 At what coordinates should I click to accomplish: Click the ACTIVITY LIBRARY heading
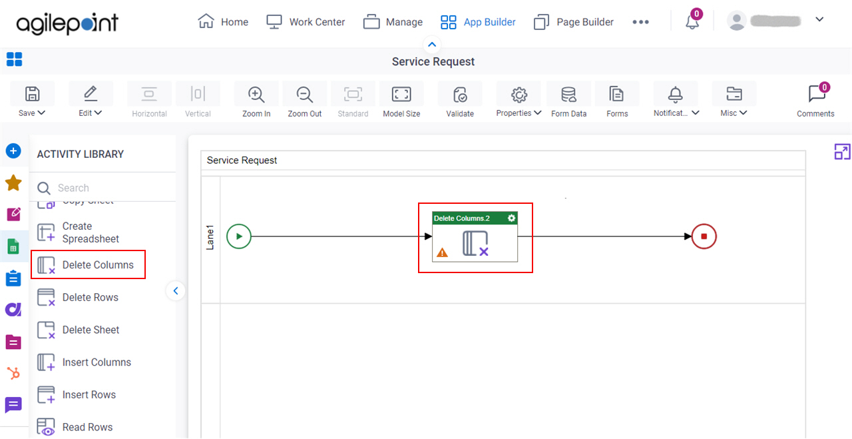click(81, 154)
